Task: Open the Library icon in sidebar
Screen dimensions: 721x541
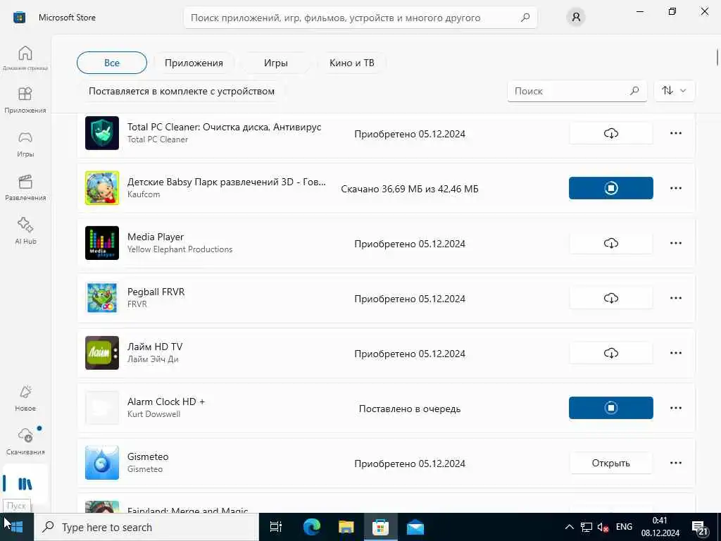Action: tap(25, 484)
